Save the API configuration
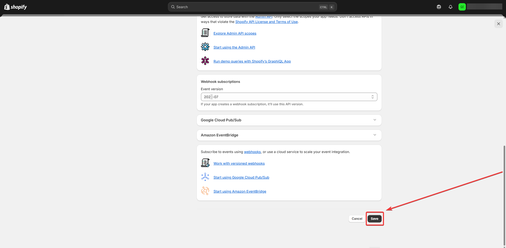This screenshot has height=248, width=506. (x=374, y=219)
